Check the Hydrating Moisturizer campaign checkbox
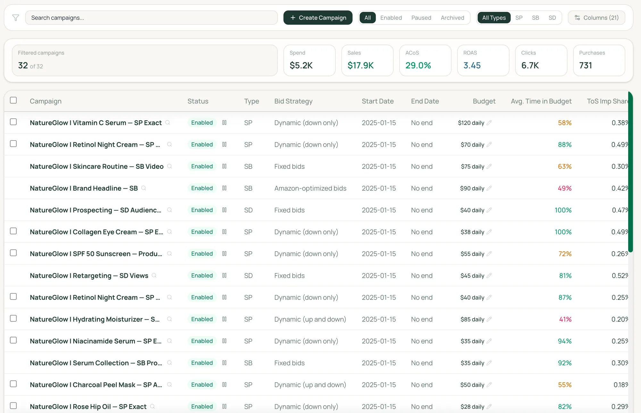The width and height of the screenshot is (641, 413). tap(13, 318)
